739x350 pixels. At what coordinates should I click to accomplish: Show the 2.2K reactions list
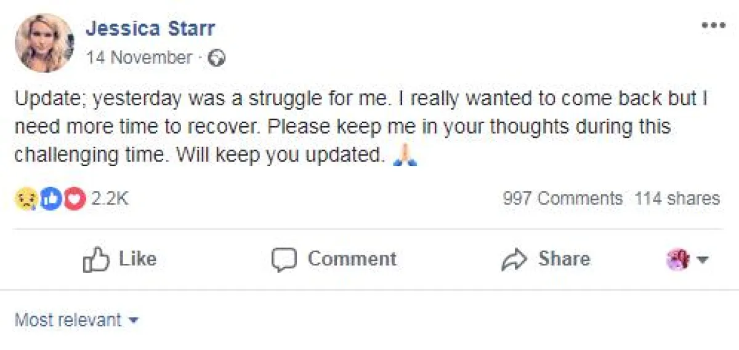110,199
